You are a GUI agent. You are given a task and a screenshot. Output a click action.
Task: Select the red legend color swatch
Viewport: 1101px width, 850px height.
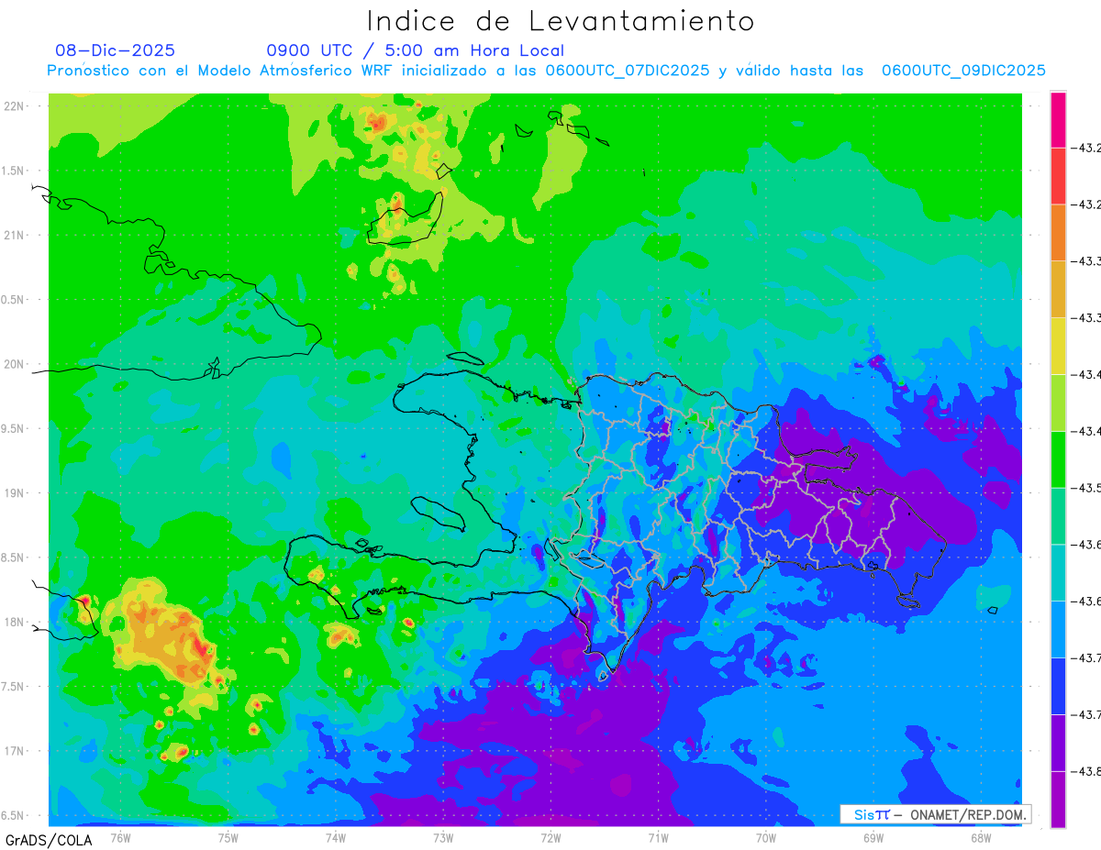[x=1058, y=175]
